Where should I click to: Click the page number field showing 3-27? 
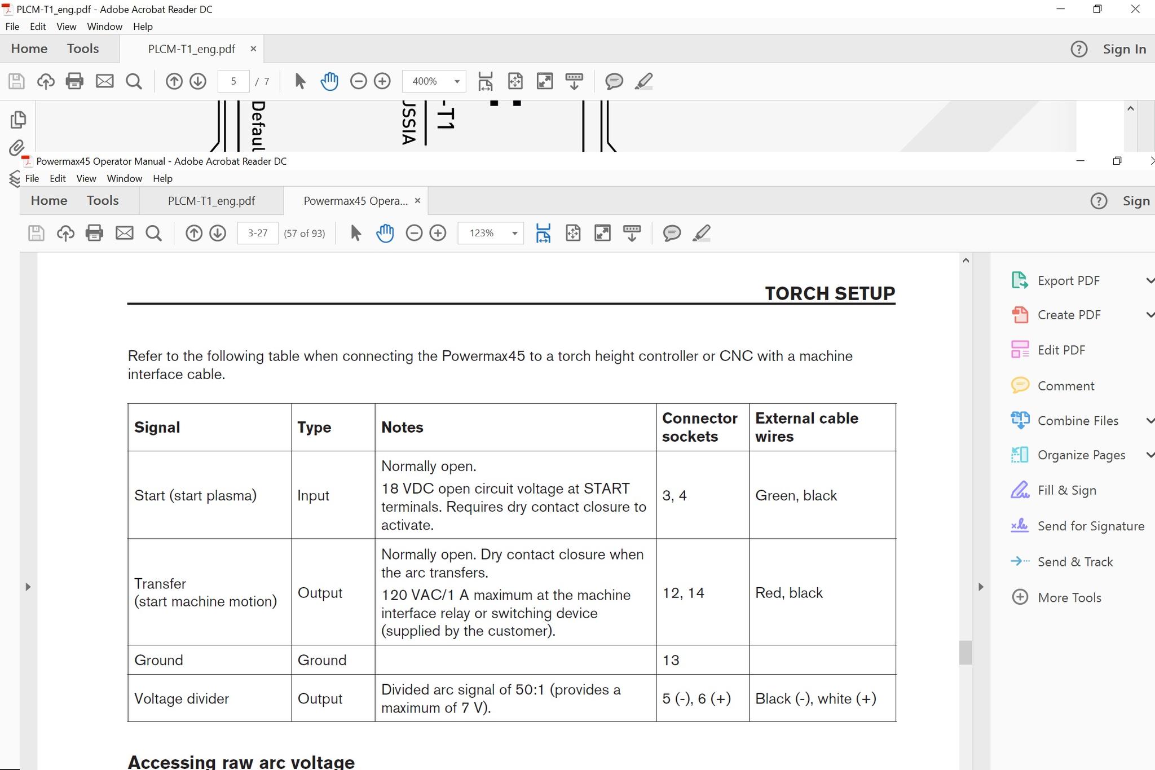(x=258, y=233)
